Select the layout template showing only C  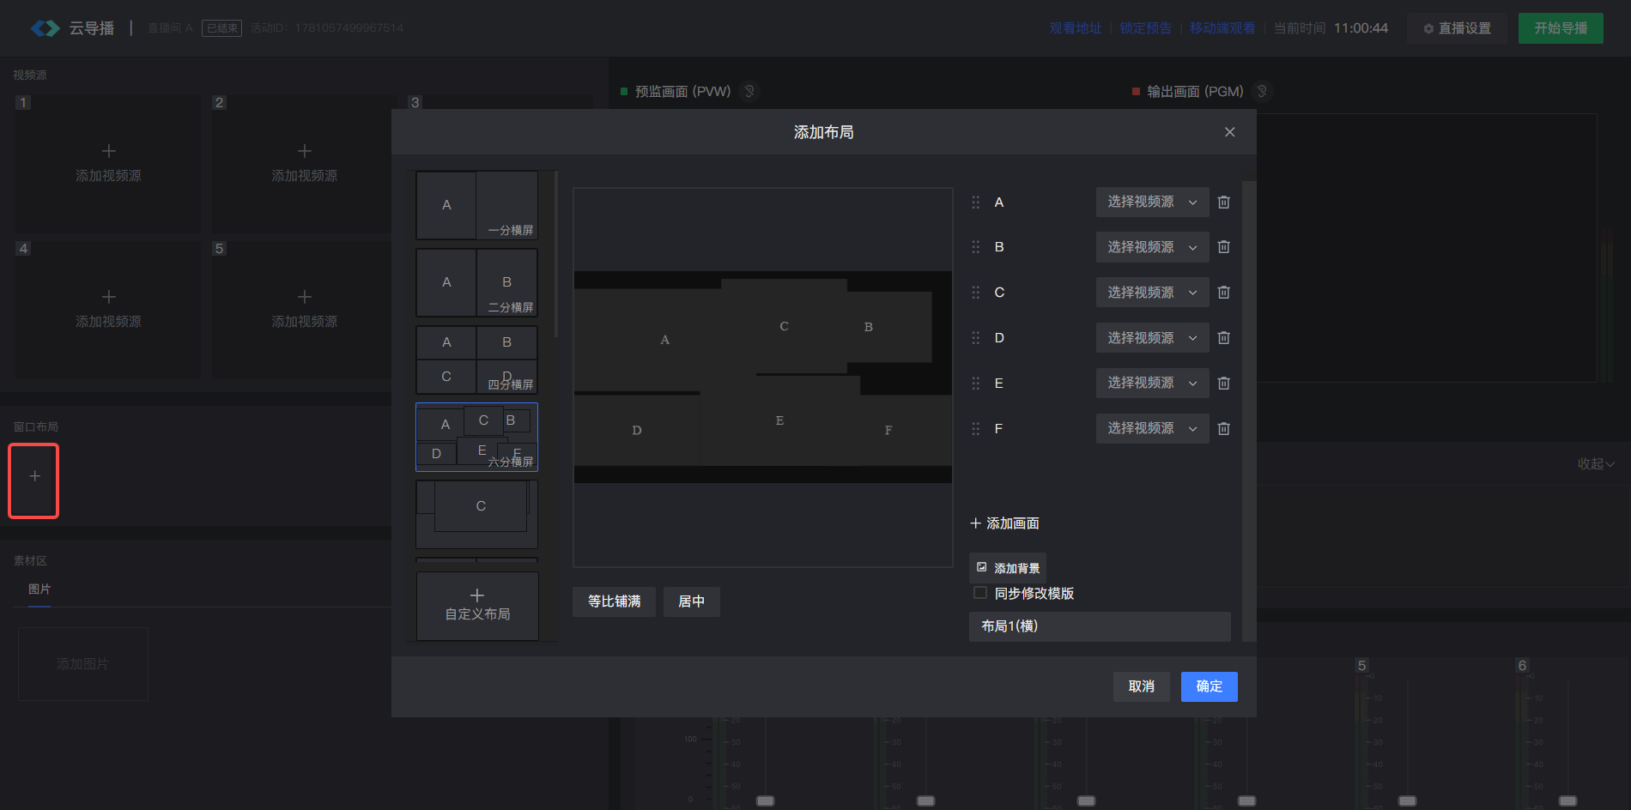[x=476, y=514]
